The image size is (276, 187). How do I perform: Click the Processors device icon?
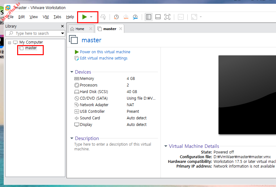(77, 85)
